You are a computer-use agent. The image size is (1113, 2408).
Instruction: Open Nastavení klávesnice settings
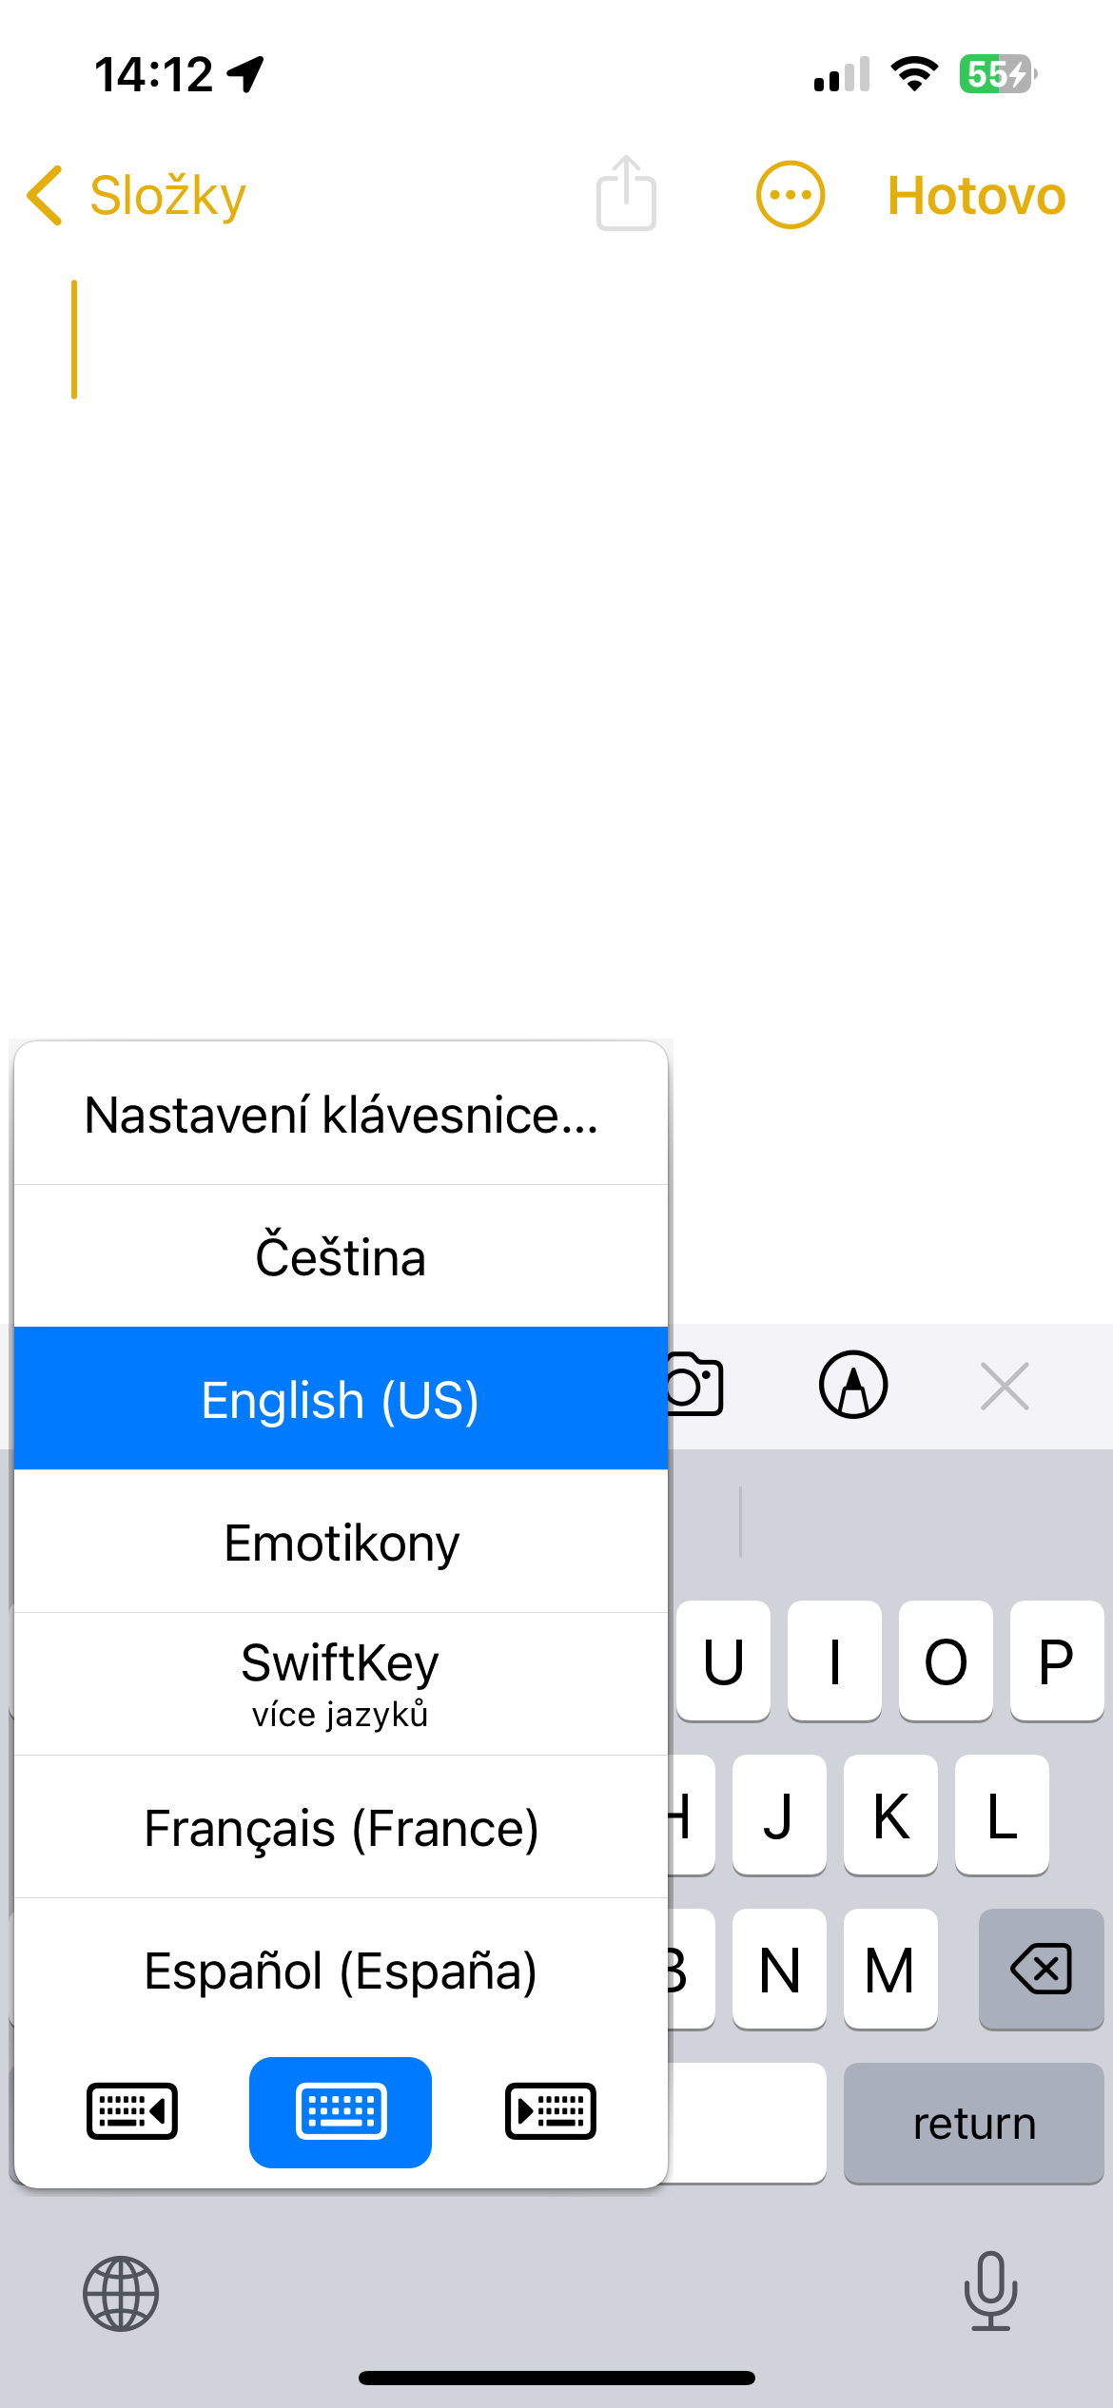pos(341,1115)
